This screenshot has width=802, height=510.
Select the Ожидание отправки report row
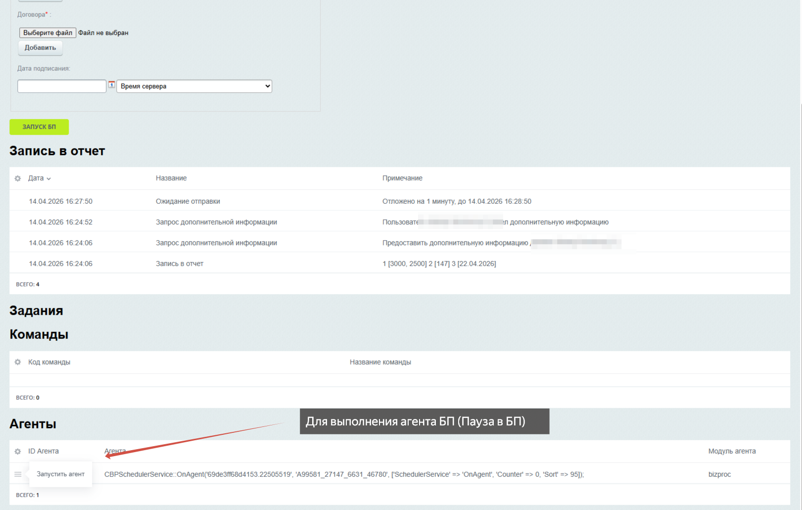[x=188, y=201]
